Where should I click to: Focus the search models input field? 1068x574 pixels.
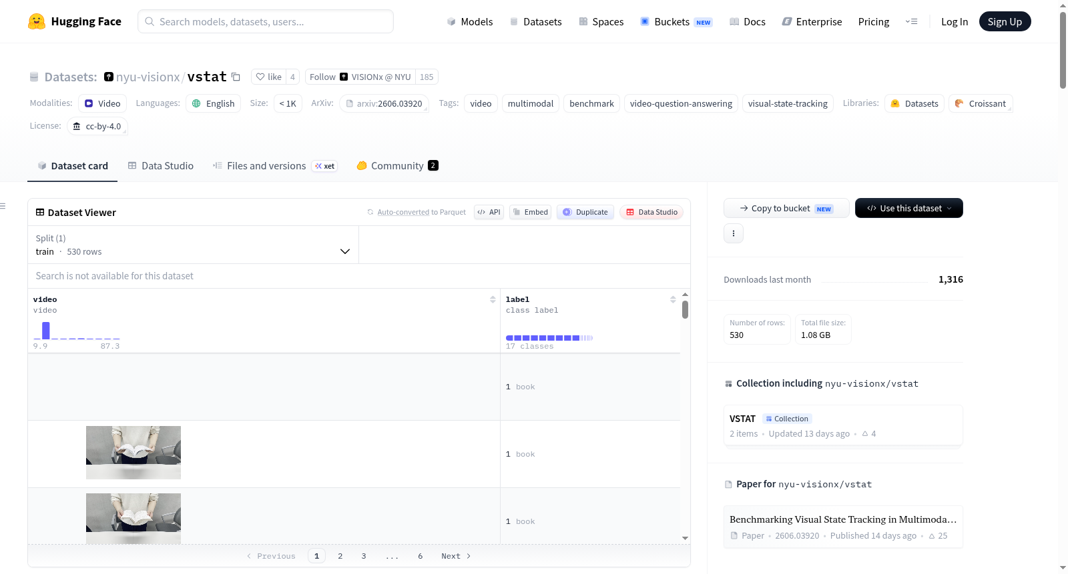pyautogui.click(x=266, y=21)
